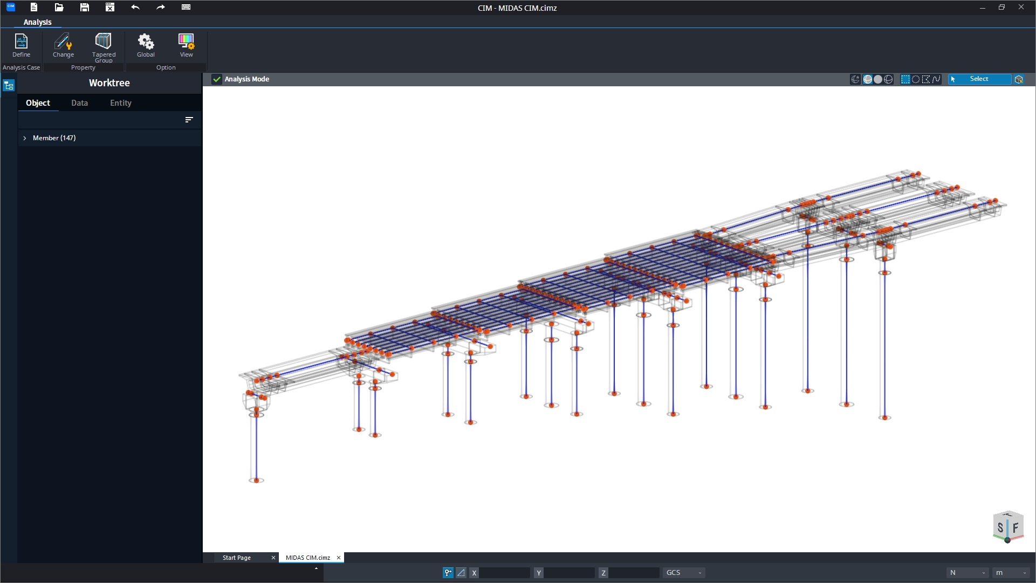Screen dimensions: 1036x583
Task: Switch to polyline selection mode
Action: click(x=937, y=79)
